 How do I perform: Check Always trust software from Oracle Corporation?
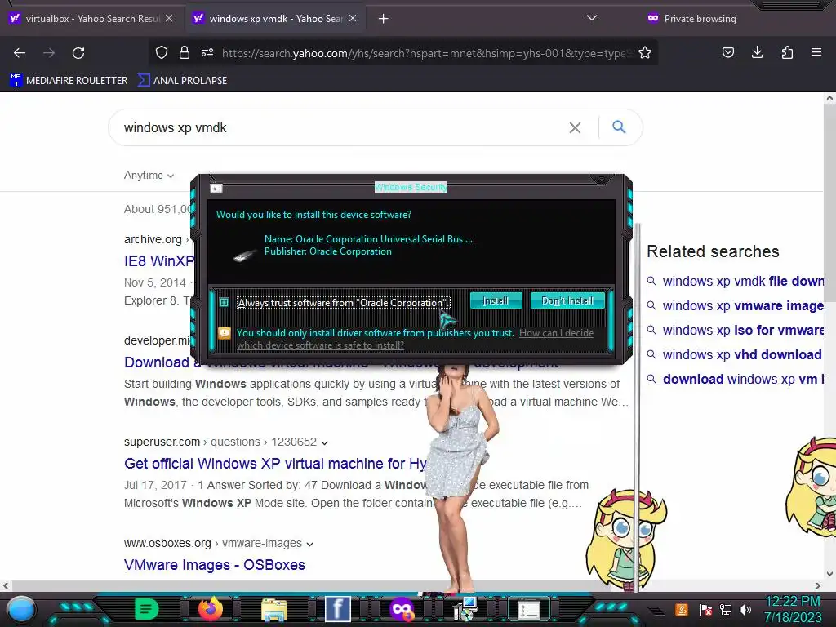pos(225,302)
